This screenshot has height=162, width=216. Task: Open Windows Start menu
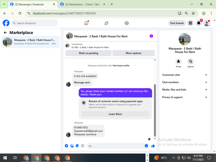pyautogui.click(x=5, y=158)
